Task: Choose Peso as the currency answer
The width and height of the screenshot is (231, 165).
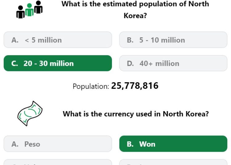Action: [58, 144]
